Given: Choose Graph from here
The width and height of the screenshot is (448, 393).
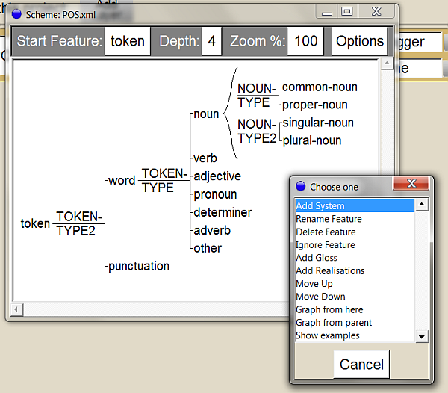Looking at the screenshot, I should (x=355, y=309).
